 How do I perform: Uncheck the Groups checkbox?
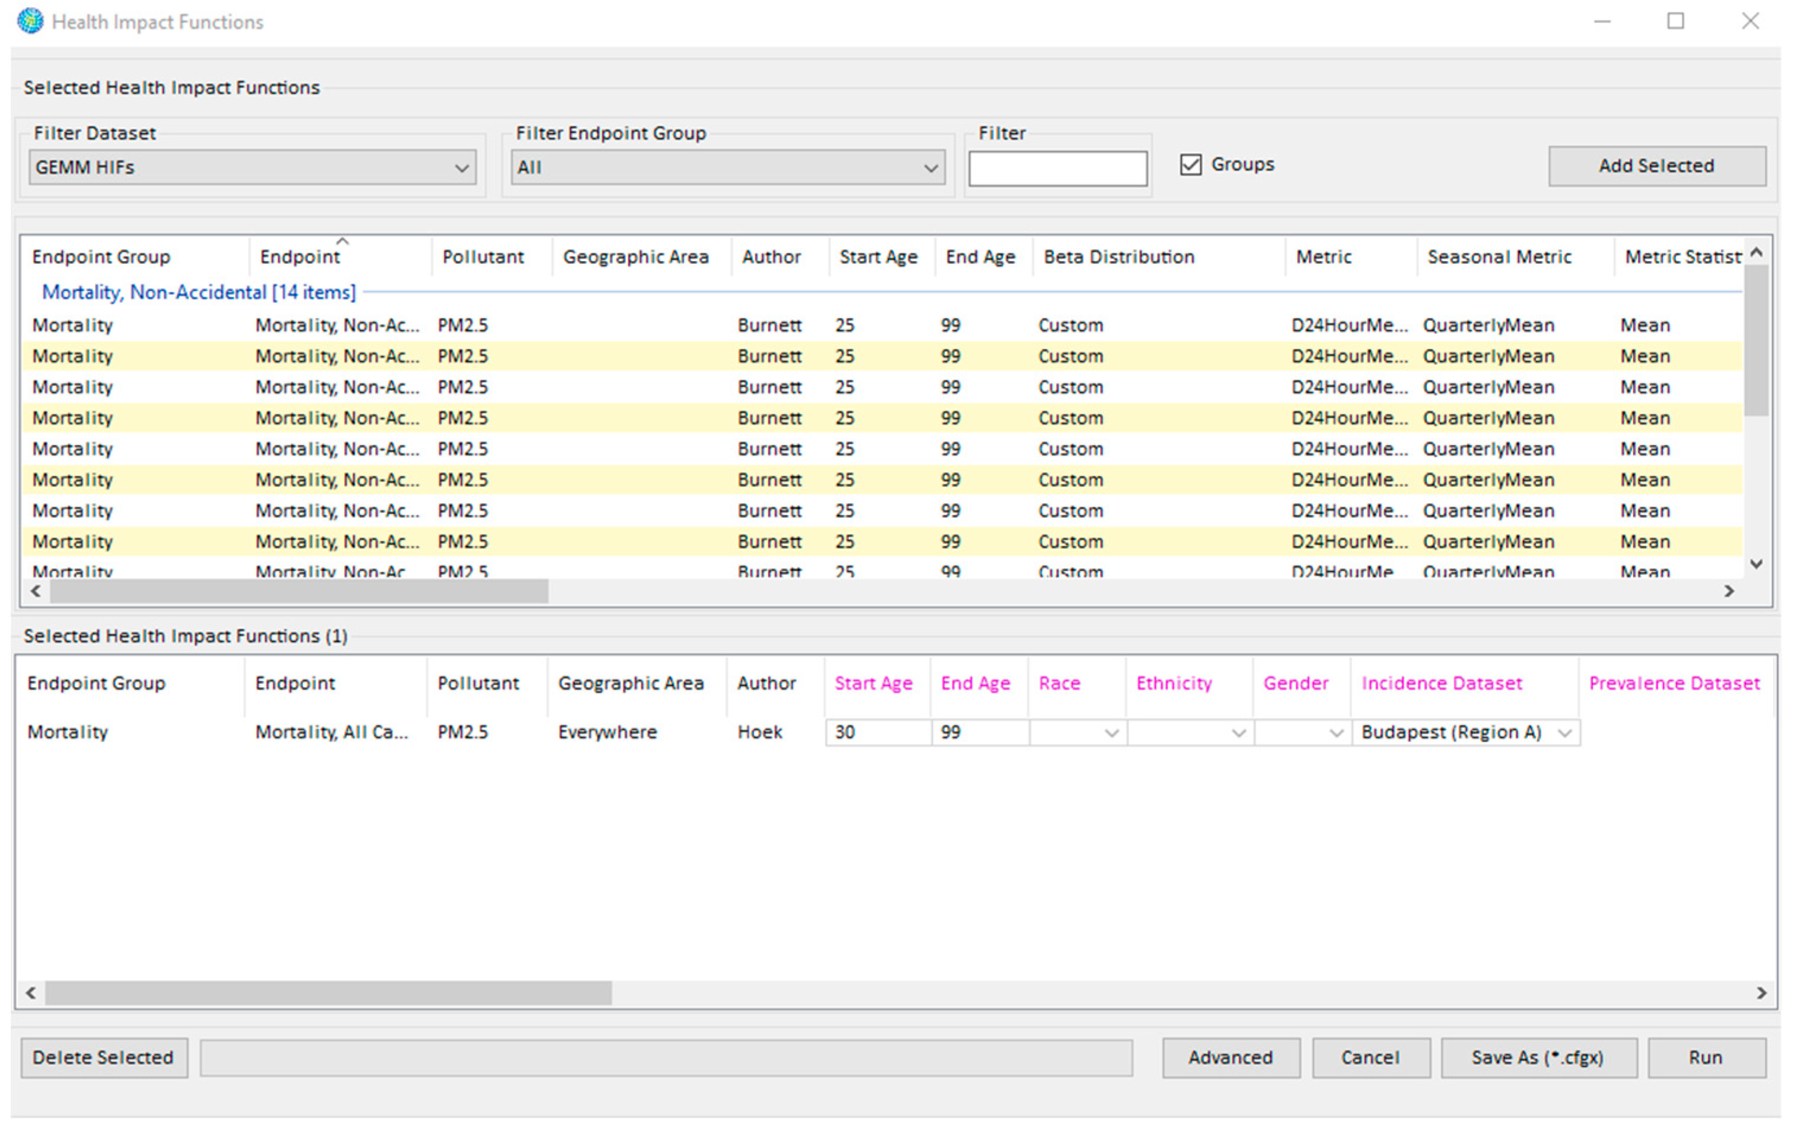[x=1190, y=164]
